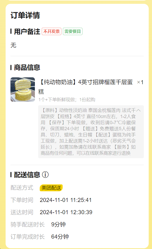Click the 用户备注 section header

(x=27, y=32)
